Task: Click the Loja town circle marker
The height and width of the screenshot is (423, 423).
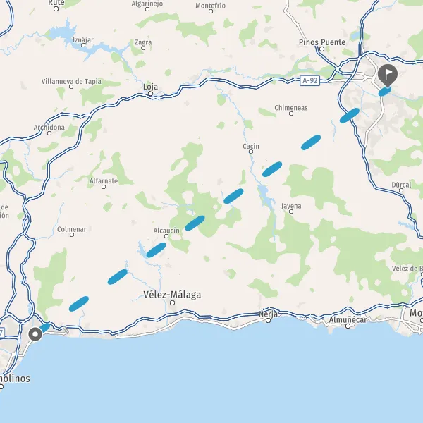Action: coord(151,94)
